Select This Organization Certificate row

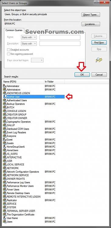tap(33, 215)
